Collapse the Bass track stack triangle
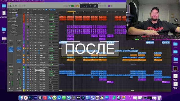The image size is (180, 101). pos(26,24)
